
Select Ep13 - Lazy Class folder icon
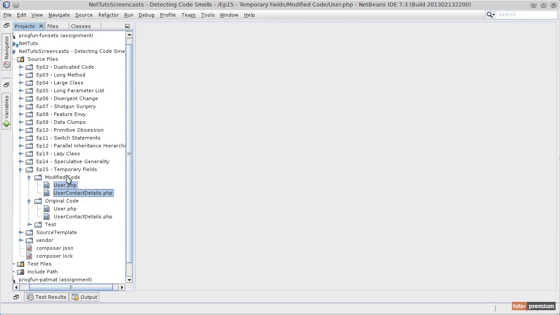click(29, 154)
